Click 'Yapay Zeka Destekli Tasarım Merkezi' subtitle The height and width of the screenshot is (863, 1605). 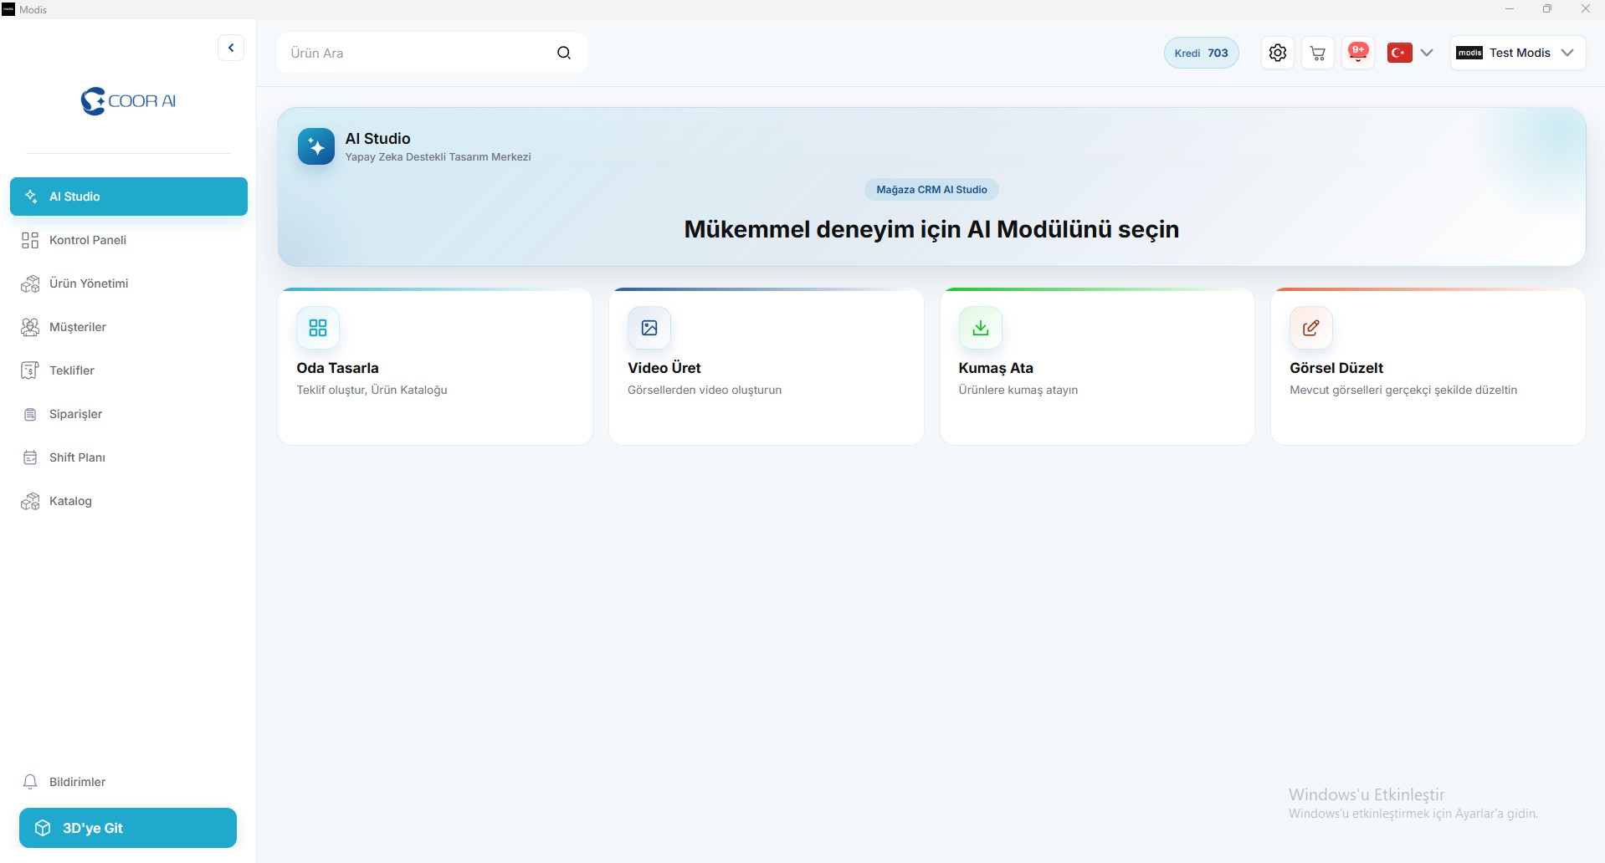[438, 157]
